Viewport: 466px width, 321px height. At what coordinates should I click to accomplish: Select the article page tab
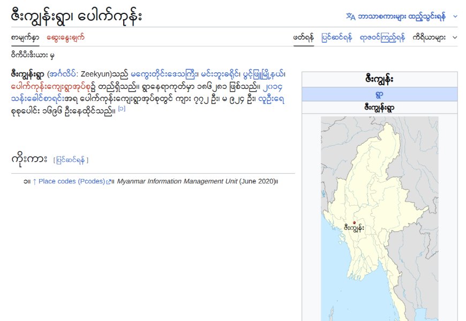point(25,38)
